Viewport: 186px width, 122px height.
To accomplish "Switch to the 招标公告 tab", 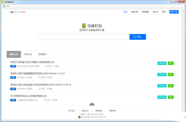I will click(x=14, y=54).
